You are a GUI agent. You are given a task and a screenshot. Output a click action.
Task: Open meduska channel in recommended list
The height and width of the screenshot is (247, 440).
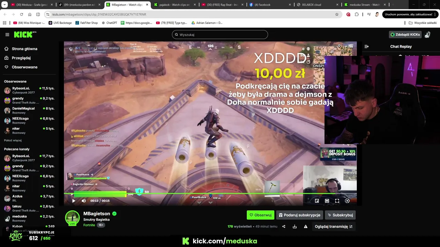click(x=29, y=218)
